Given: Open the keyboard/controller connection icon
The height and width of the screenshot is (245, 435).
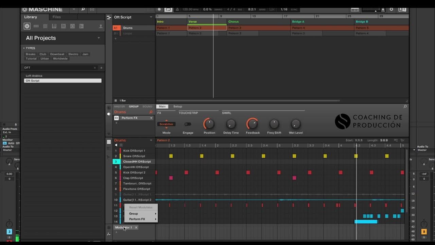Looking at the screenshot, I should (355, 10).
